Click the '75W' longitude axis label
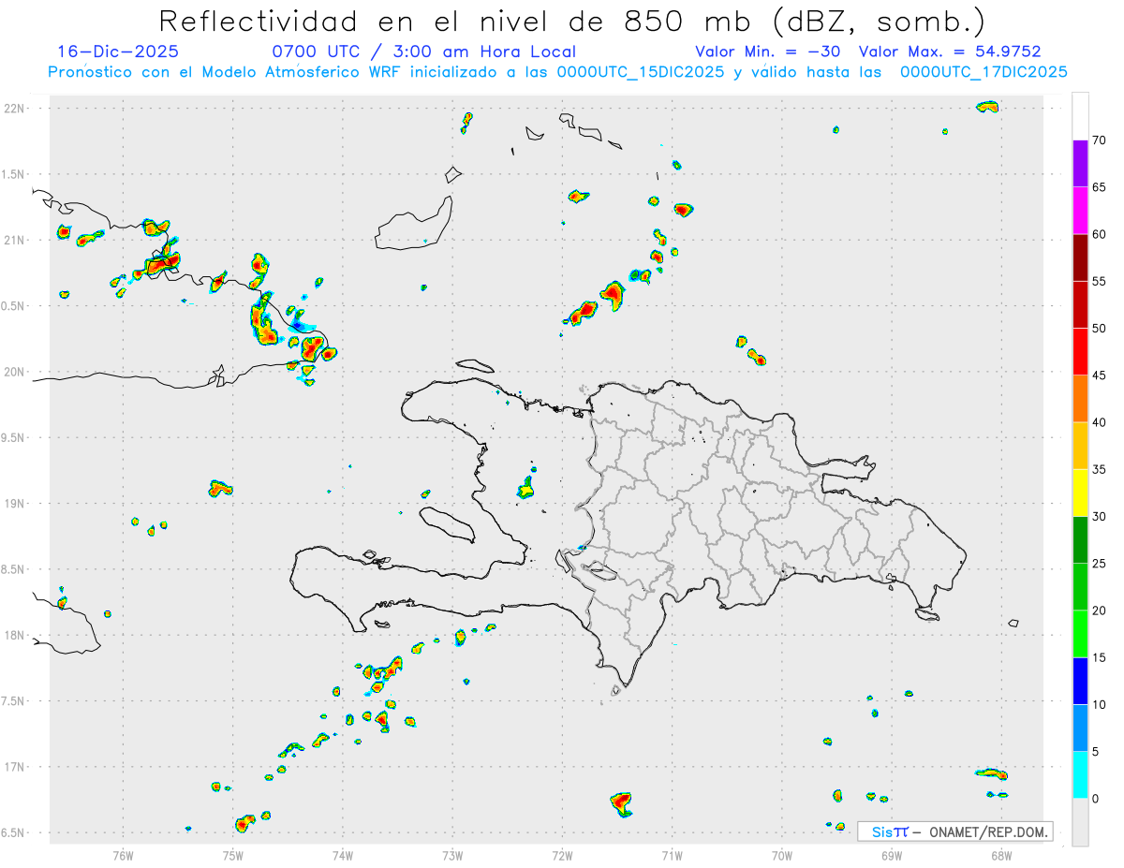 (233, 855)
